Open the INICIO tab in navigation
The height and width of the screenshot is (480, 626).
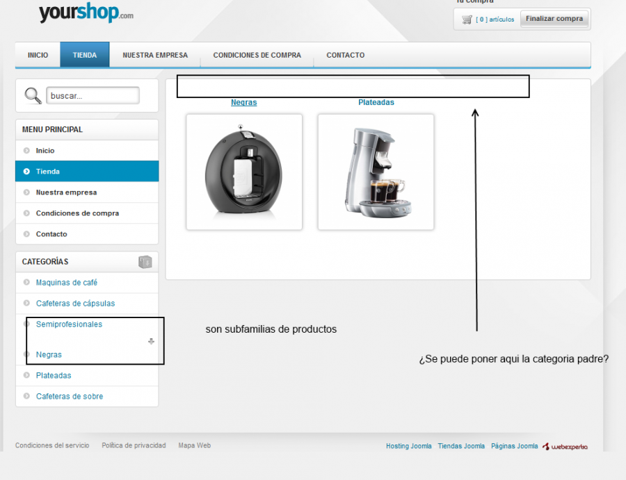[x=38, y=55]
